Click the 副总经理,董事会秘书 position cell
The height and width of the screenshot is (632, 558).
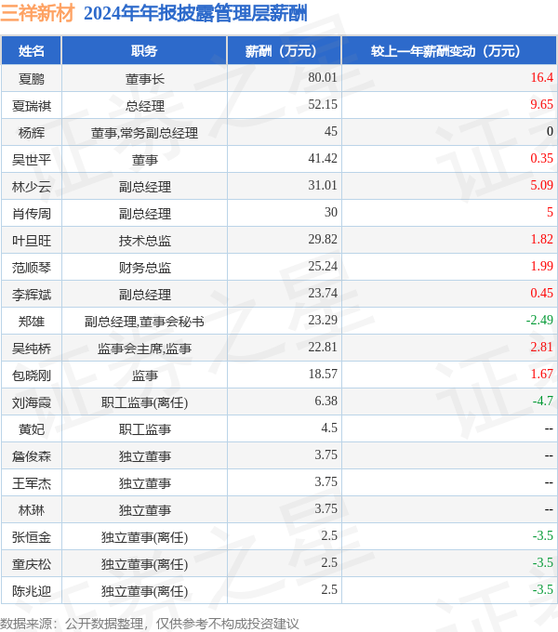(144, 322)
